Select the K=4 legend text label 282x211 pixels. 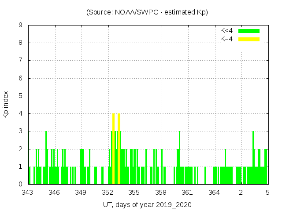[x=226, y=39]
